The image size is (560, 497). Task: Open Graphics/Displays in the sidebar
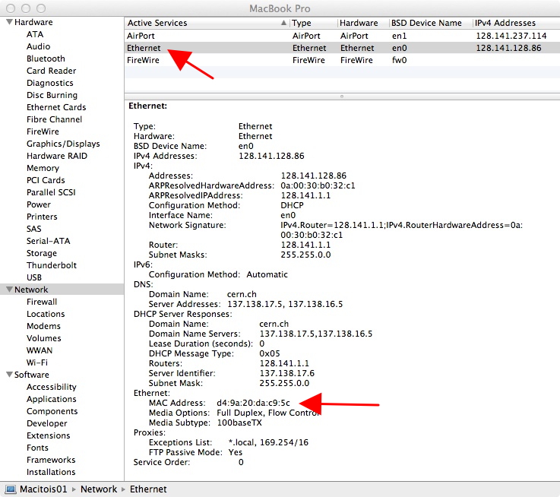coord(63,144)
